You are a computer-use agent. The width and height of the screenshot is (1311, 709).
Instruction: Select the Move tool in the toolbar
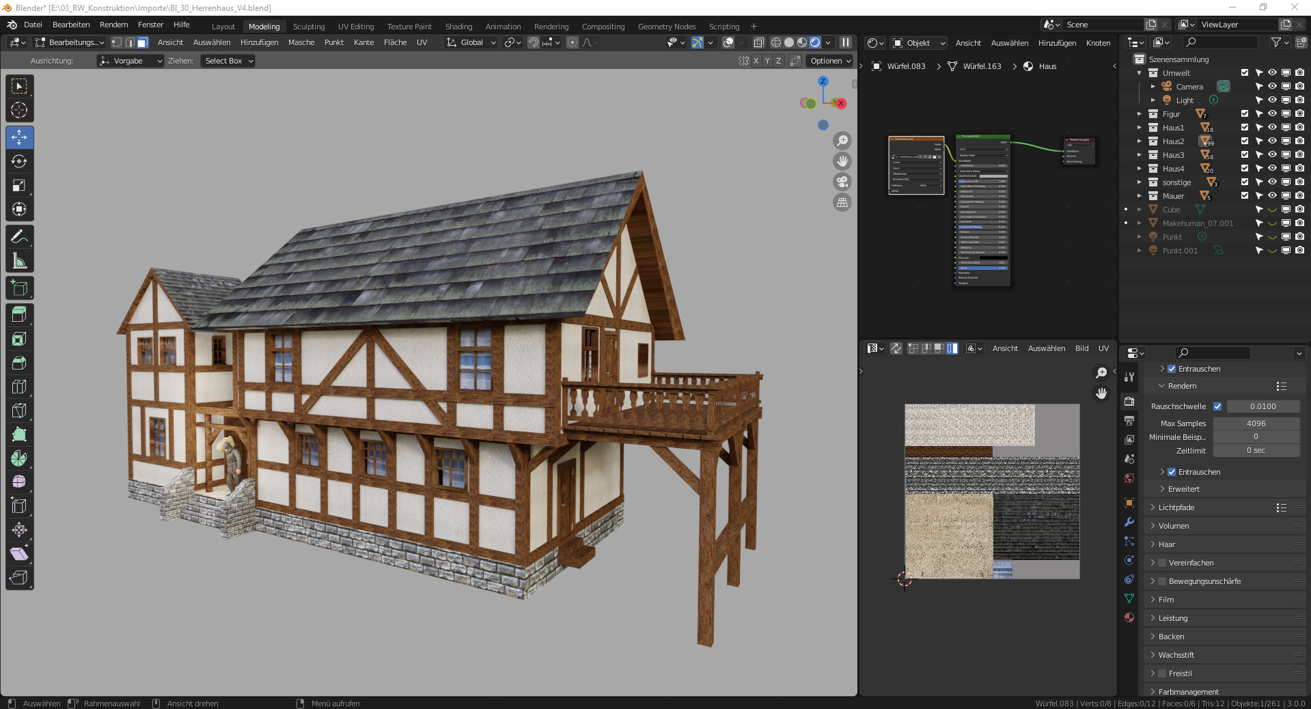click(x=19, y=137)
